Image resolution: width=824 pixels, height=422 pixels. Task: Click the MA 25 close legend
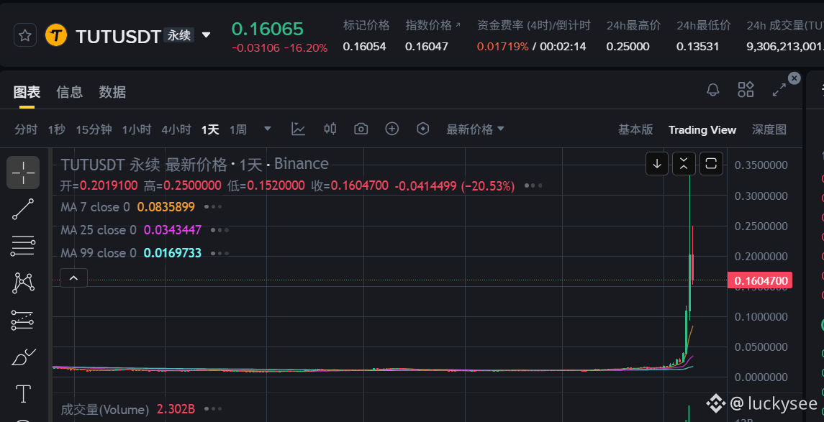coord(99,230)
